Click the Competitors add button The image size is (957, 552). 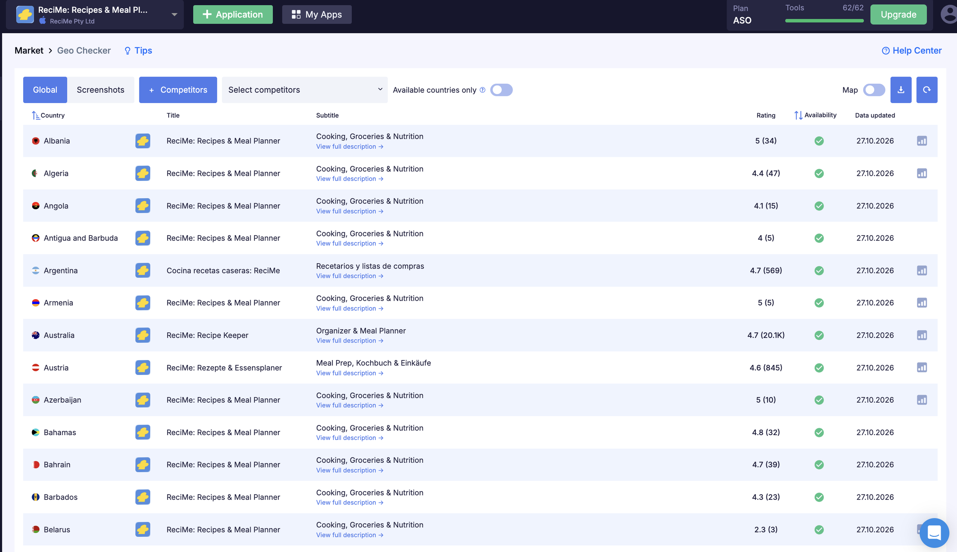[178, 90]
